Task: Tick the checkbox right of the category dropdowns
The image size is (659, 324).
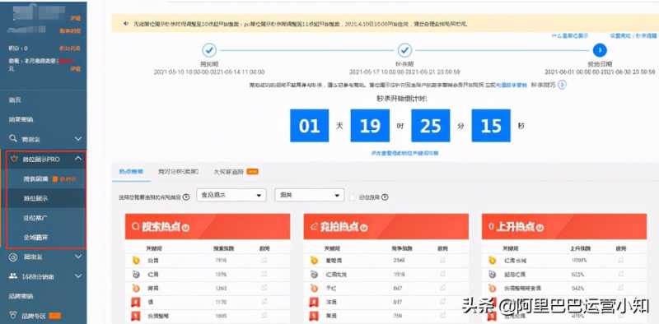Action: 353,197
